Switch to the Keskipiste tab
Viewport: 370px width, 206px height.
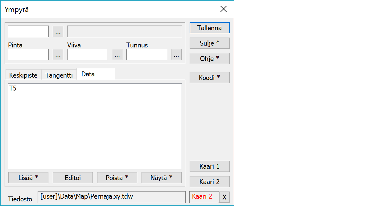tap(23, 75)
